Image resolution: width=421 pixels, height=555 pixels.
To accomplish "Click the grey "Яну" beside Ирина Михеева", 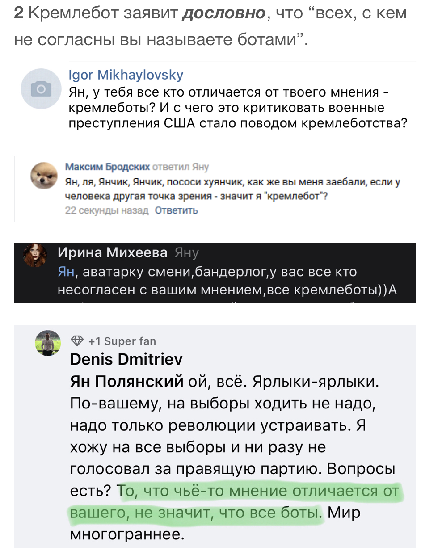I will point(186,253).
